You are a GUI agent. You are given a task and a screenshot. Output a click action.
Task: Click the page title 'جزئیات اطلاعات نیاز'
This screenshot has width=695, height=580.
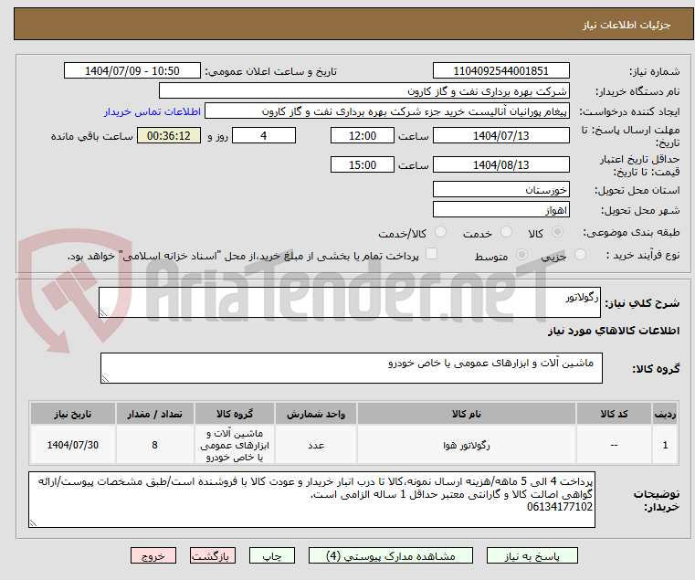coord(627,25)
